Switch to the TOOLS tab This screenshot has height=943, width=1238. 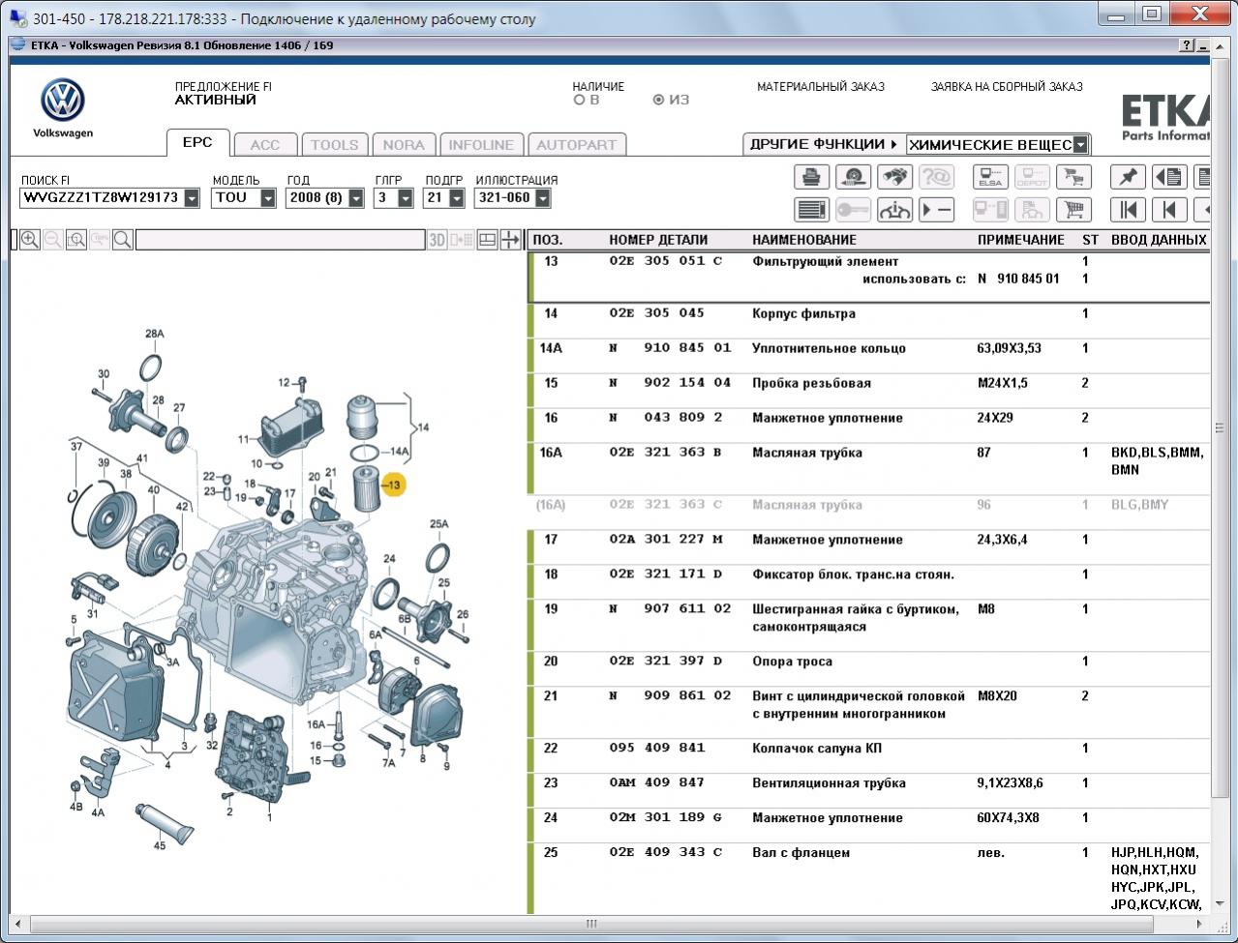coord(334,144)
